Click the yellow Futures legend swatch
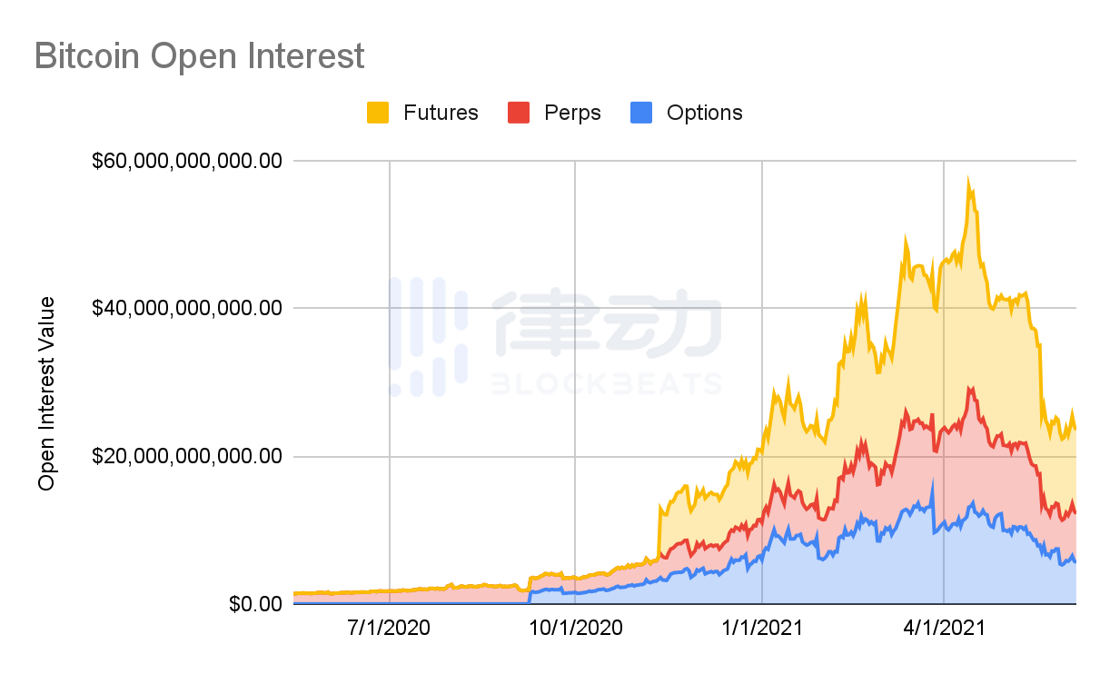 click(378, 113)
